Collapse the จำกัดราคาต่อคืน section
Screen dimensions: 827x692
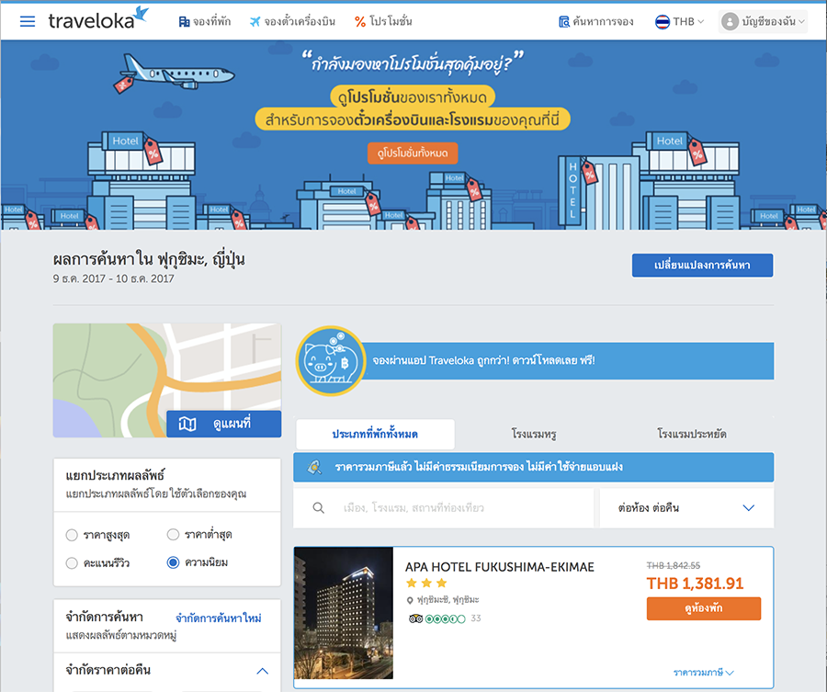point(262,671)
